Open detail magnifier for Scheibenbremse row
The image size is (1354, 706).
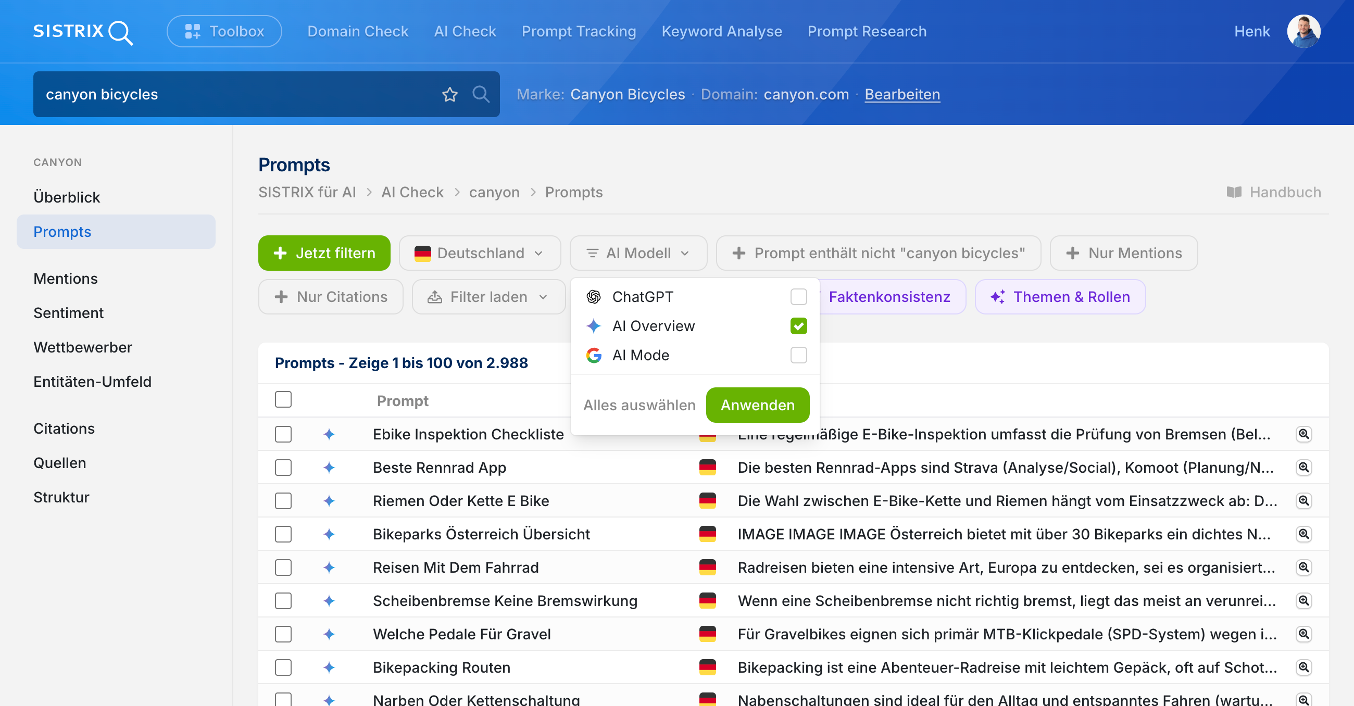[x=1303, y=600]
